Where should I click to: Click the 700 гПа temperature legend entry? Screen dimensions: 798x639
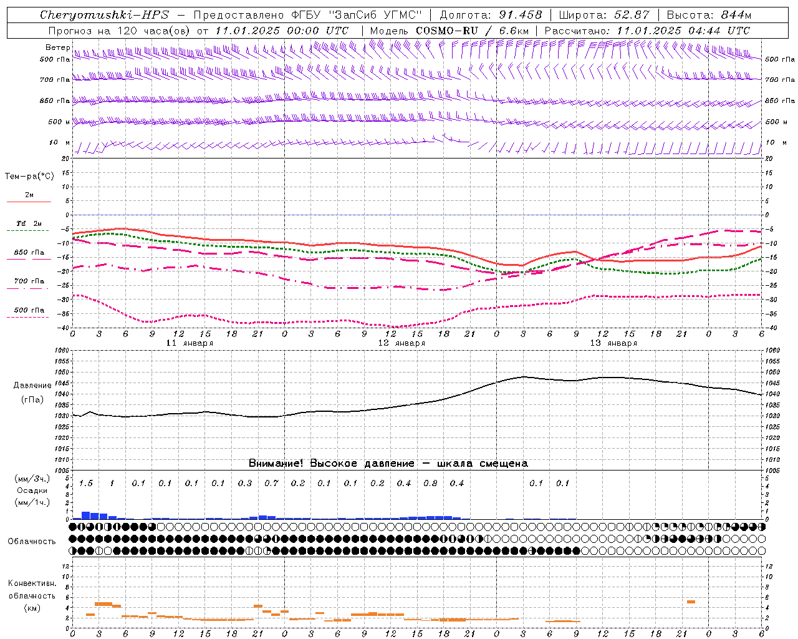[29, 281]
